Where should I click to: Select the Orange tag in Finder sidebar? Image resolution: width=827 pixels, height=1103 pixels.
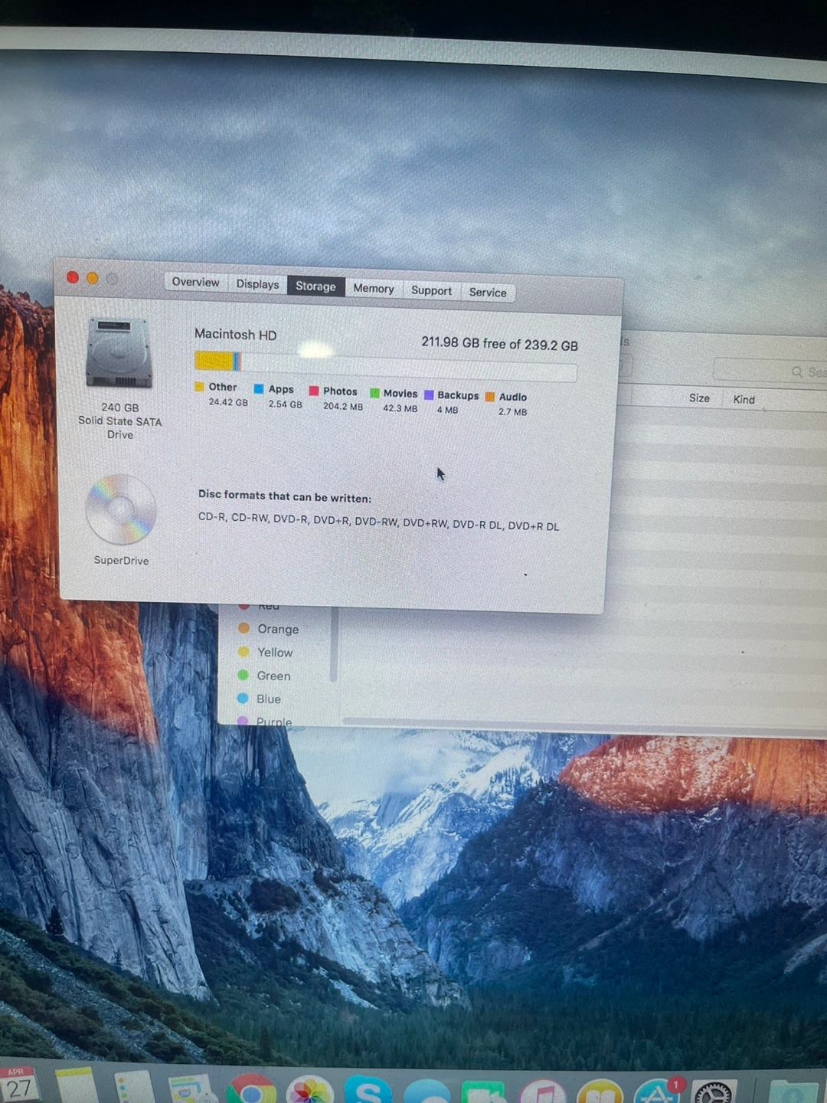coord(277,629)
